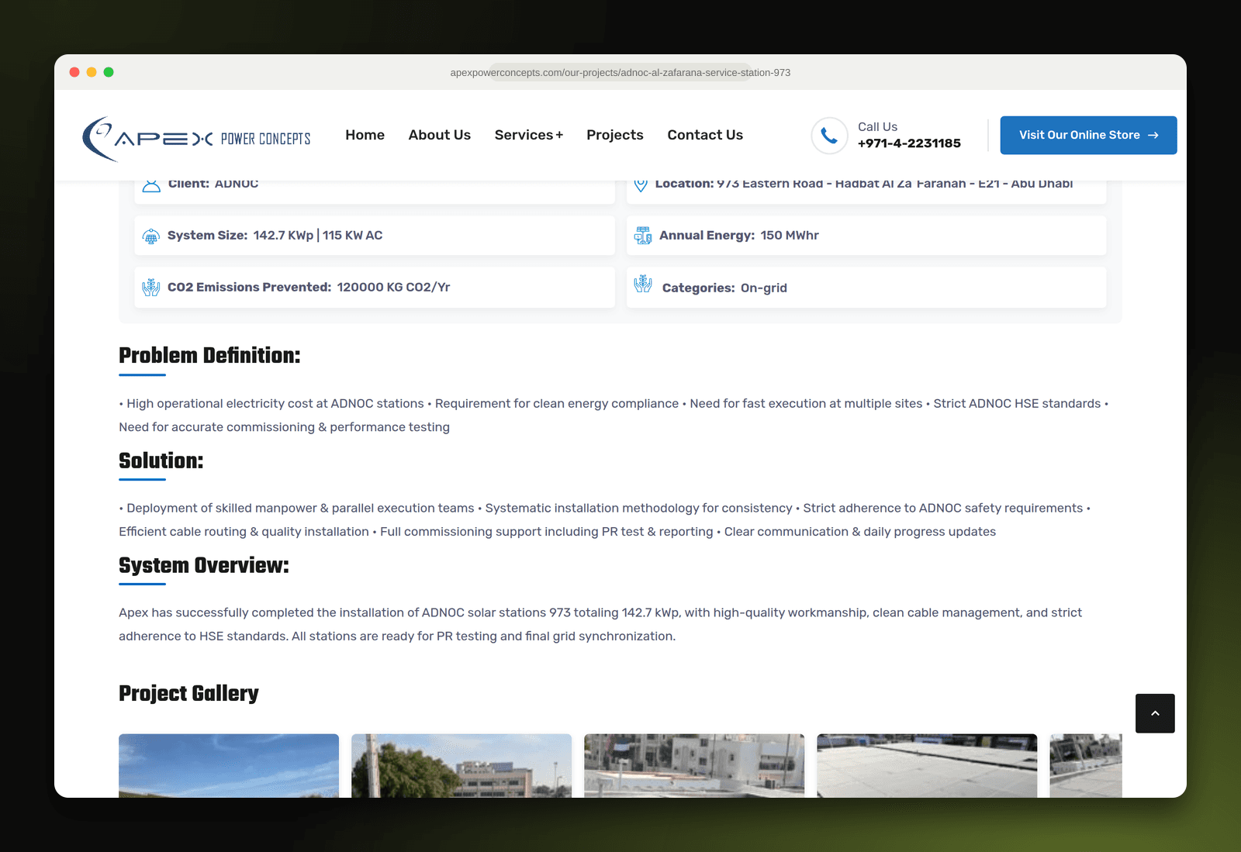
Task: Click the On-grid category value
Action: (764, 288)
